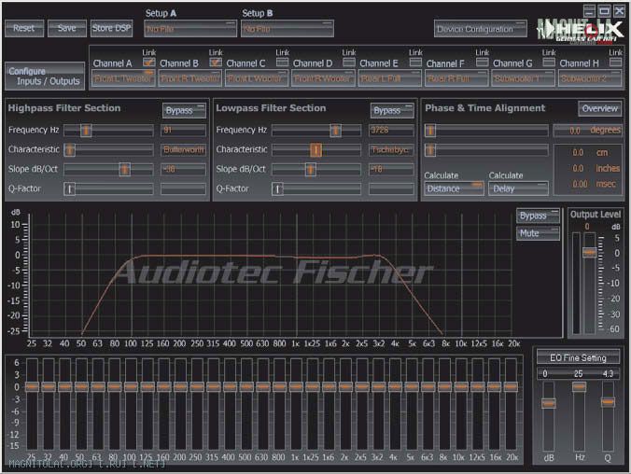Open the Phase & Time Alignment Overview

pyautogui.click(x=599, y=108)
